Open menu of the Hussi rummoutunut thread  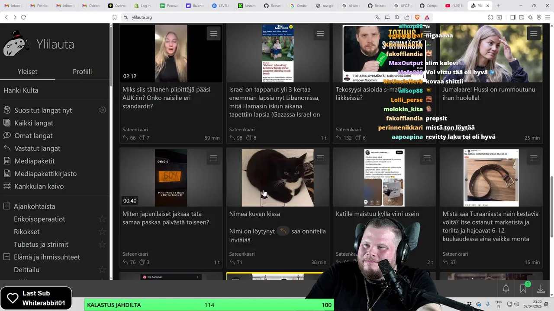coord(534,34)
